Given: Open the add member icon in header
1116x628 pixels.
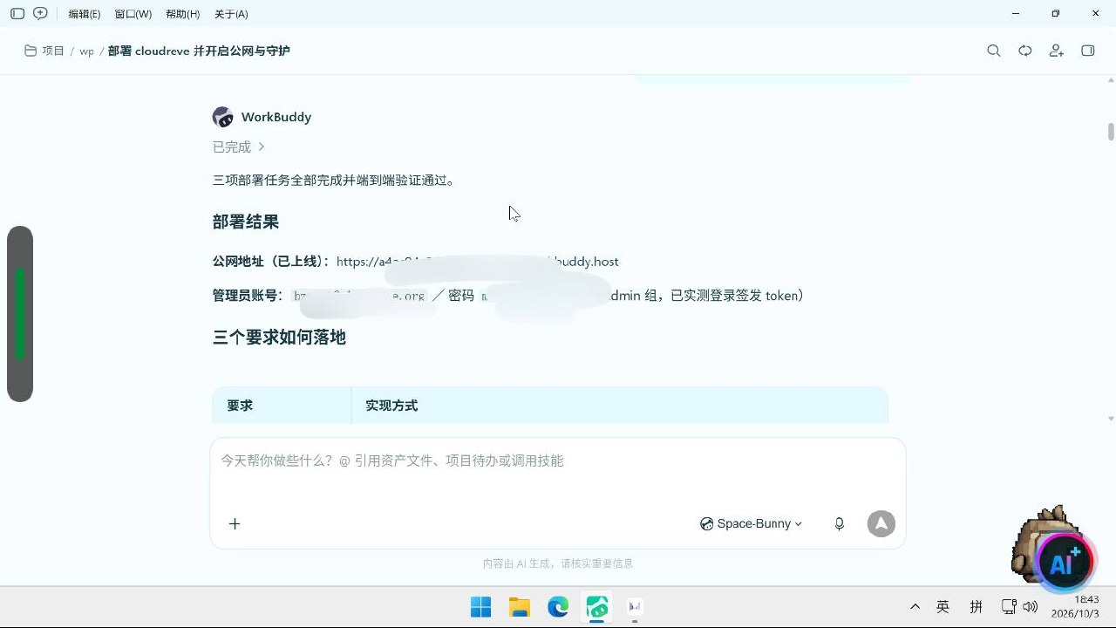Looking at the screenshot, I should click(1057, 51).
